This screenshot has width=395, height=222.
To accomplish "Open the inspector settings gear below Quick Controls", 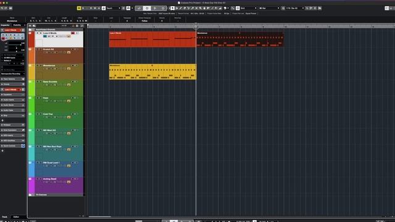I will (x=2, y=150).
